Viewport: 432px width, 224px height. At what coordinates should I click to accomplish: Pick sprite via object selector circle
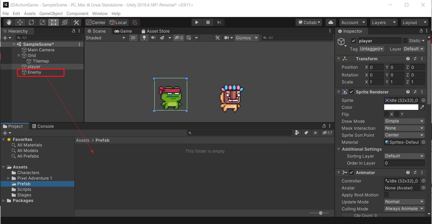[423, 100]
